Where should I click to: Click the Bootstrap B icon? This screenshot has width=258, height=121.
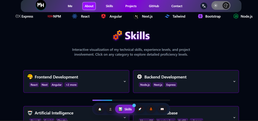(x=200, y=16)
